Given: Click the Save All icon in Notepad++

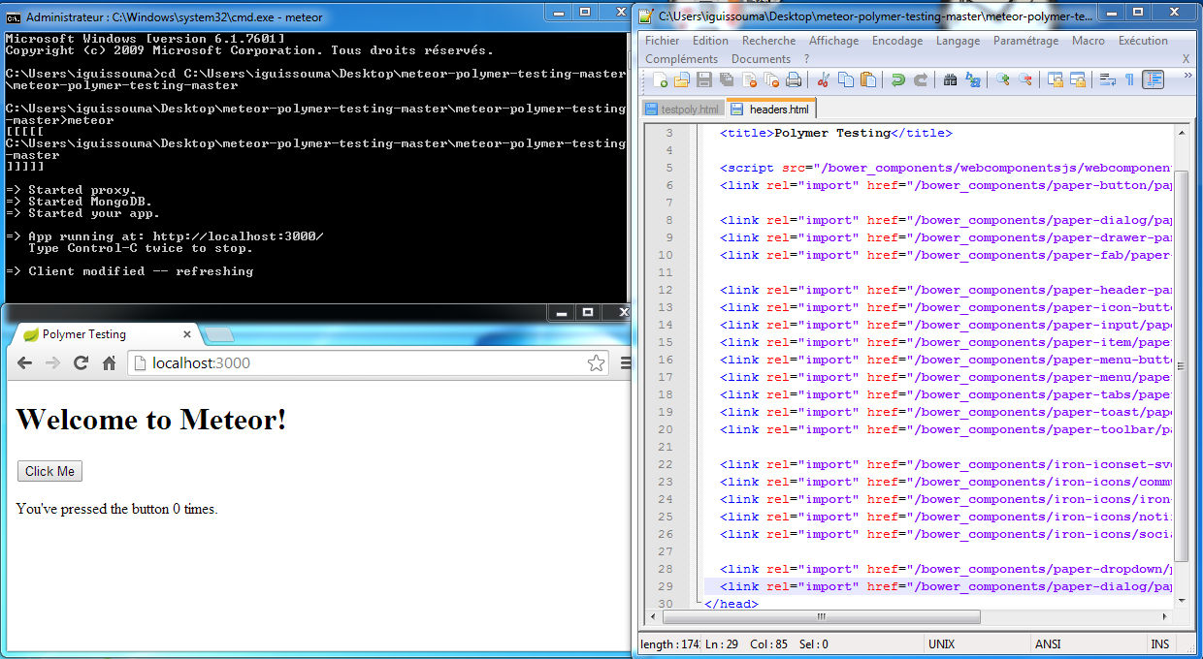Looking at the screenshot, I should pyautogui.click(x=726, y=79).
